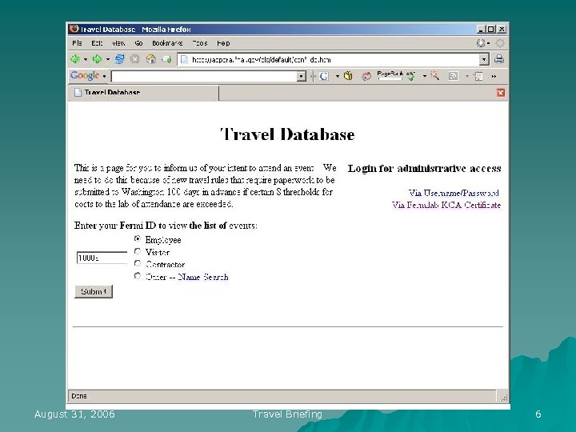Click the ABC spell check icon

[x=410, y=76]
